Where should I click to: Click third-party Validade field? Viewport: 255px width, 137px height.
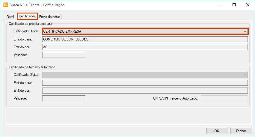click(x=64, y=98)
